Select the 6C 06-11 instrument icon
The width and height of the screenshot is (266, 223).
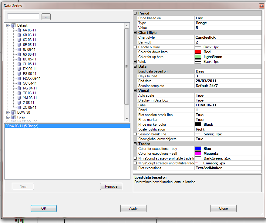19,40
